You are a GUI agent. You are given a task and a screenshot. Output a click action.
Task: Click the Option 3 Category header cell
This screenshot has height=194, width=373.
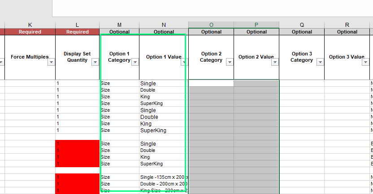302,57
